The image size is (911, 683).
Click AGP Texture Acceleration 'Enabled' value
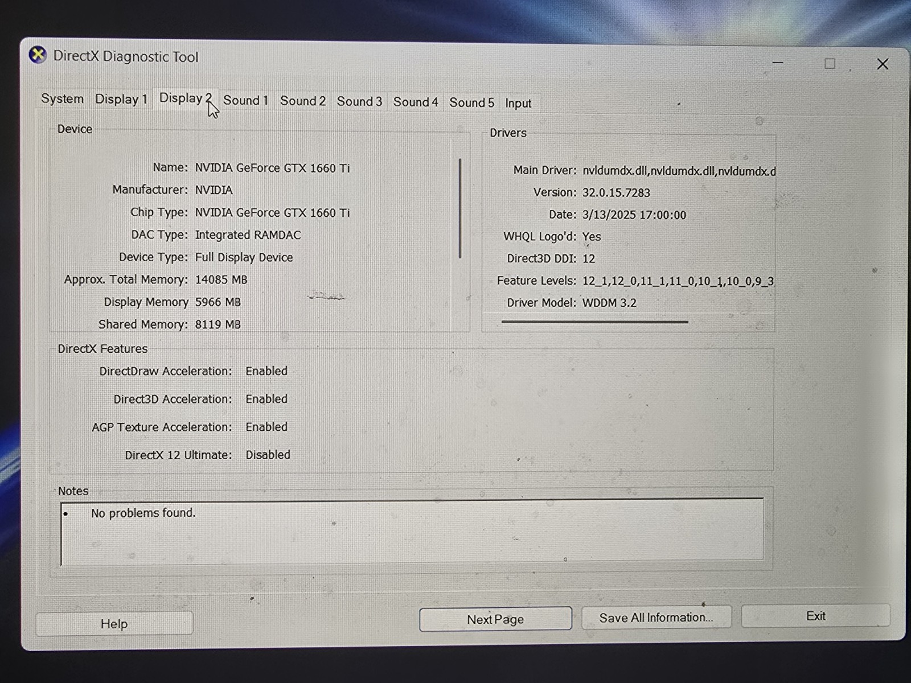pos(266,427)
